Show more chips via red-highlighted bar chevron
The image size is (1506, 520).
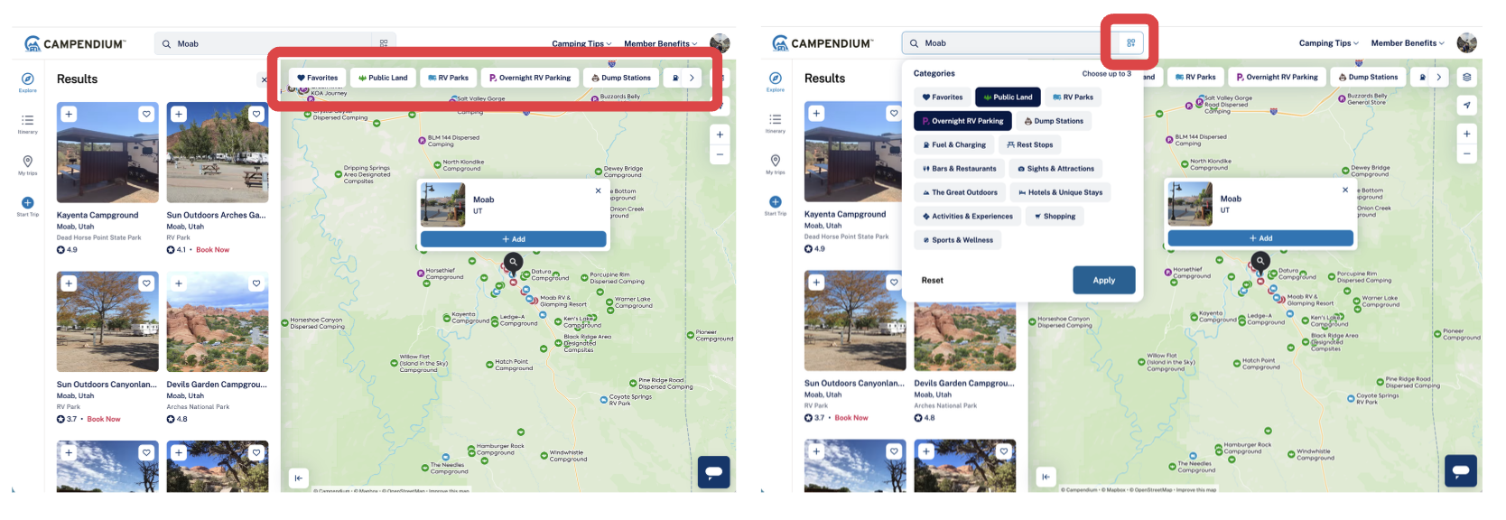(692, 78)
